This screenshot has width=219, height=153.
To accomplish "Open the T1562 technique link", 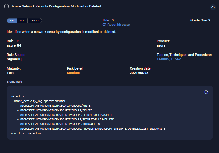I will [x=175, y=59].
